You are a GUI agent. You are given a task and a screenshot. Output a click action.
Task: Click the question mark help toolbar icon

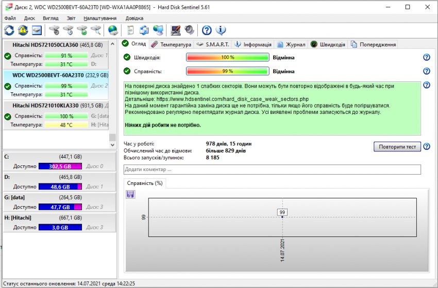(207, 30)
